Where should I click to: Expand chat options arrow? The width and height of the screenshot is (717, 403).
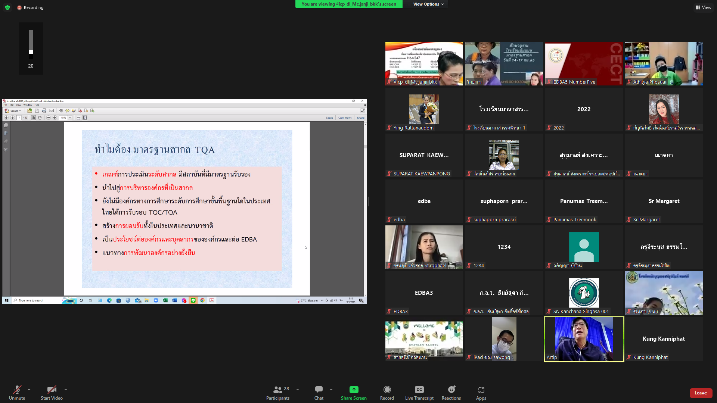pos(331,390)
